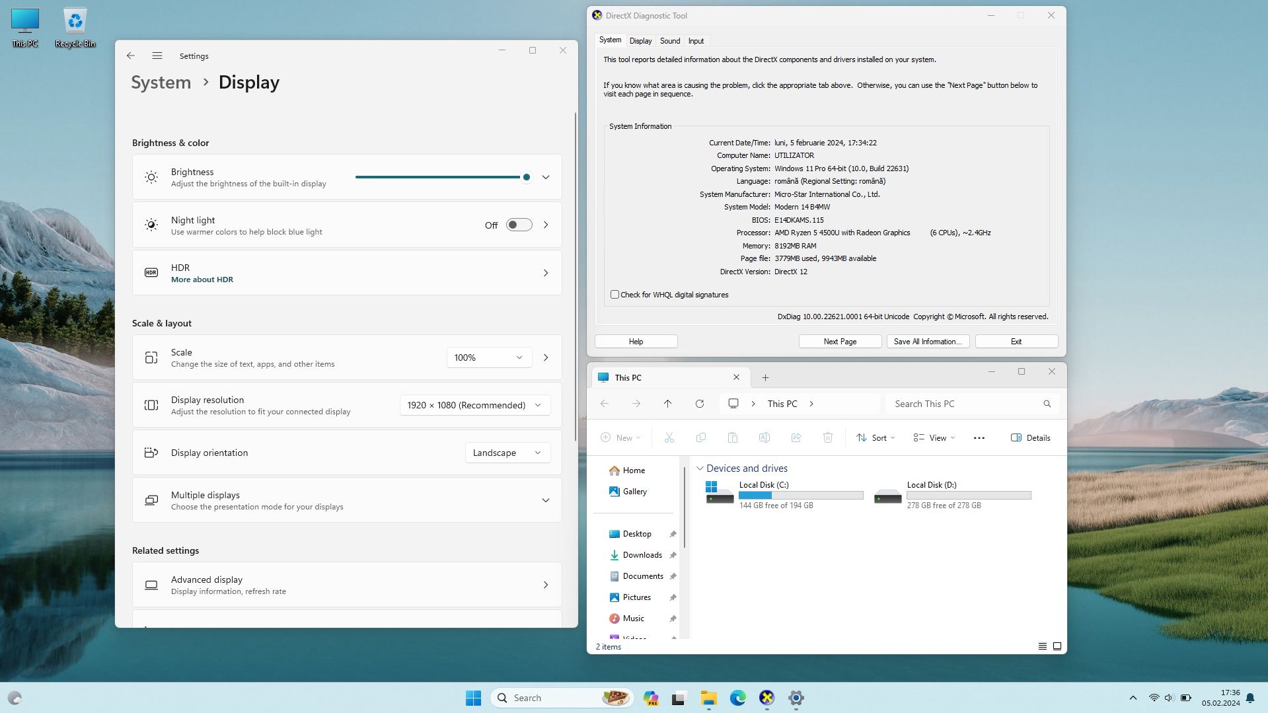This screenshot has width=1268, height=713.
Task: Open See more options ellipsis in File Explorer
Action: tap(979, 437)
